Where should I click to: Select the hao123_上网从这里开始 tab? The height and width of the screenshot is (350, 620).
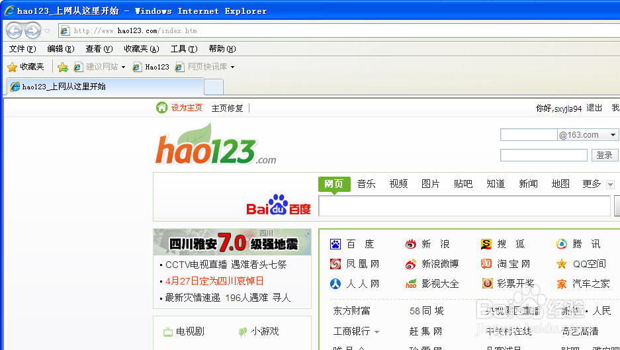click(x=106, y=87)
